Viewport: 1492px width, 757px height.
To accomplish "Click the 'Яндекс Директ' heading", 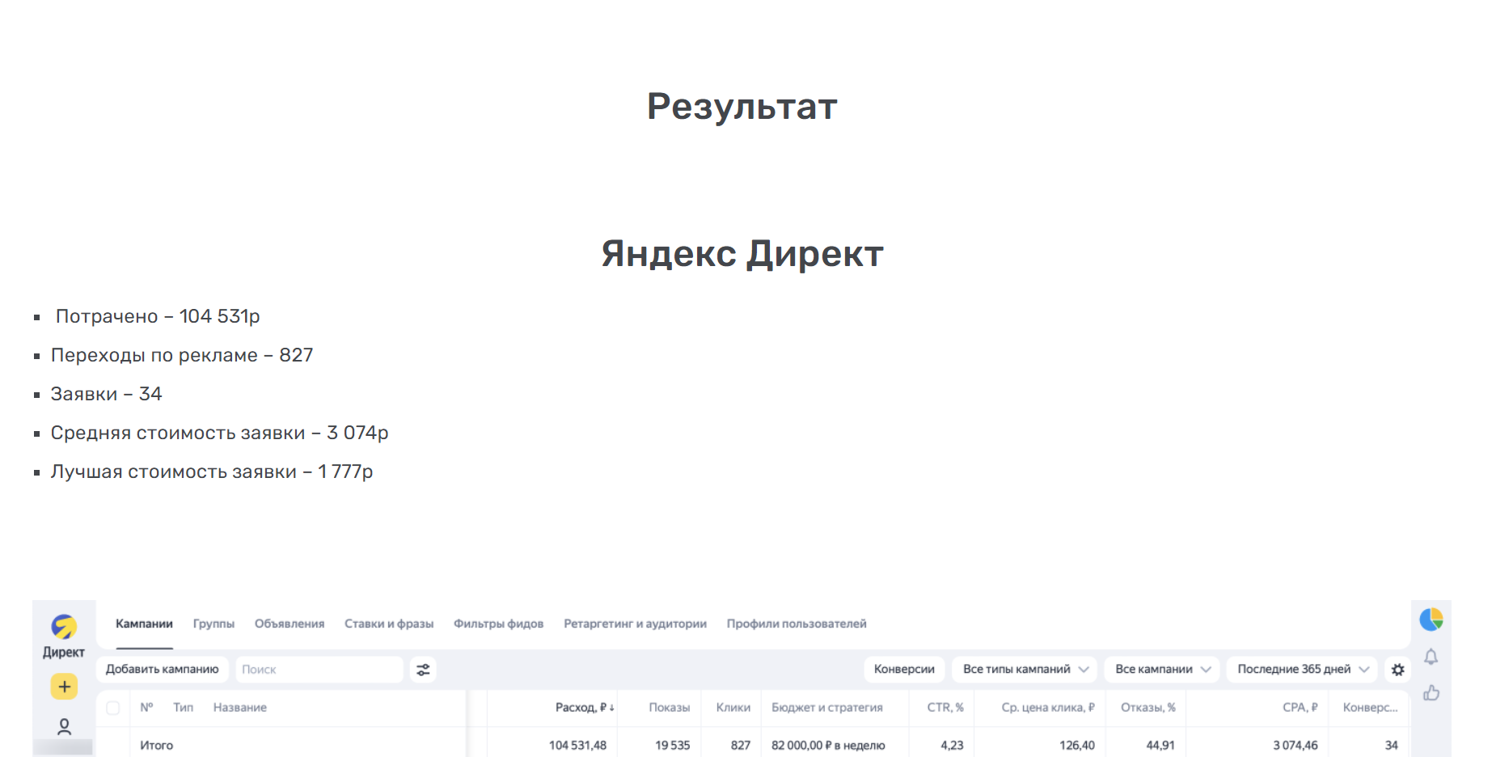I will click(742, 254).
